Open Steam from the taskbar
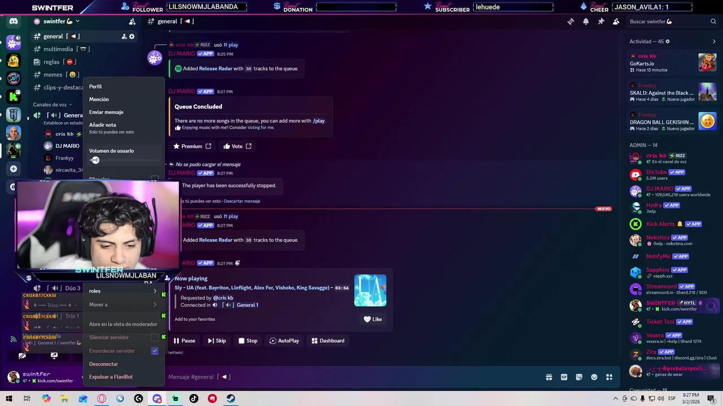The image size is (723, 406). [231, 399]
